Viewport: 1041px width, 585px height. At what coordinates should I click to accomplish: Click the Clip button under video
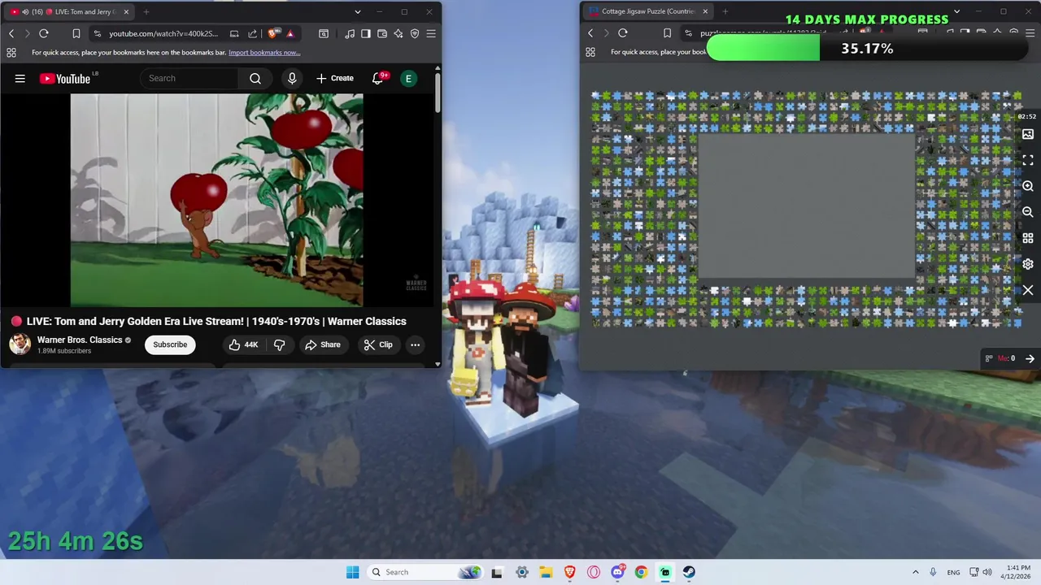coord(378,344)
